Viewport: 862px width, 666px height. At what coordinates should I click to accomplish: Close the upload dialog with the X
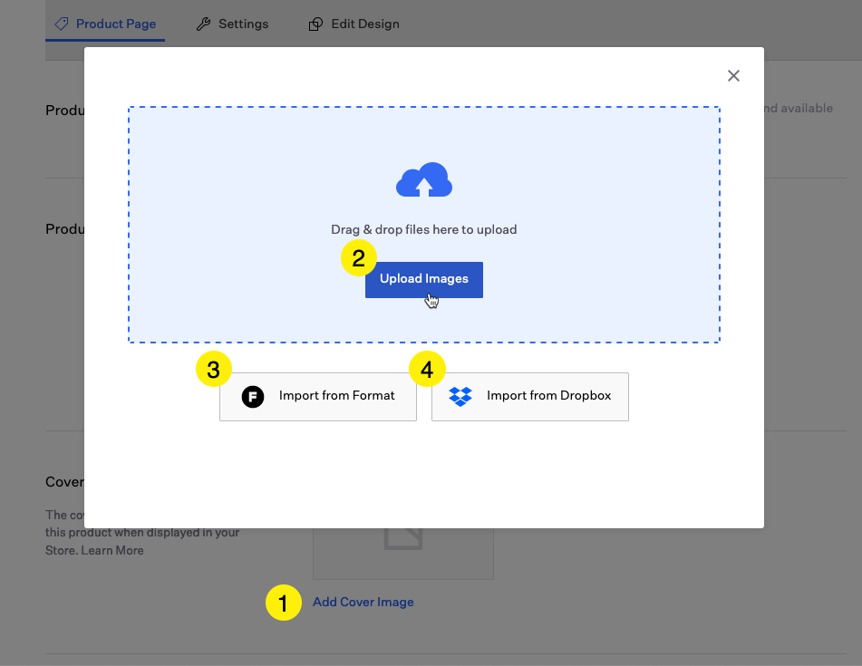click(x=733, y=76)
